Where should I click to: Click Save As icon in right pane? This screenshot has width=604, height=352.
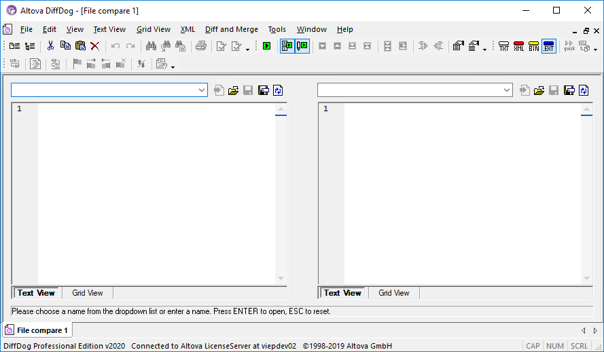tap(569, 90)
